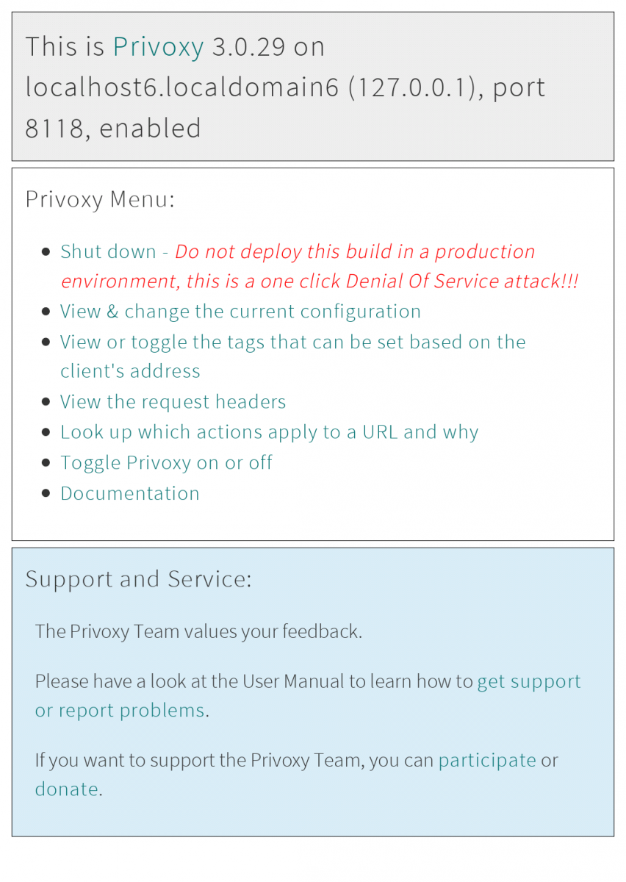View the request headers
The height and width of the screenshot is (882, 626).
coord(173,402)
